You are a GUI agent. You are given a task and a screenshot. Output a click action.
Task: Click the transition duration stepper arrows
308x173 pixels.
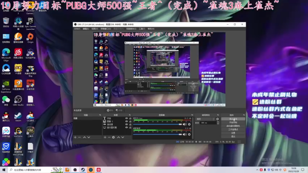tap(218, 123)
